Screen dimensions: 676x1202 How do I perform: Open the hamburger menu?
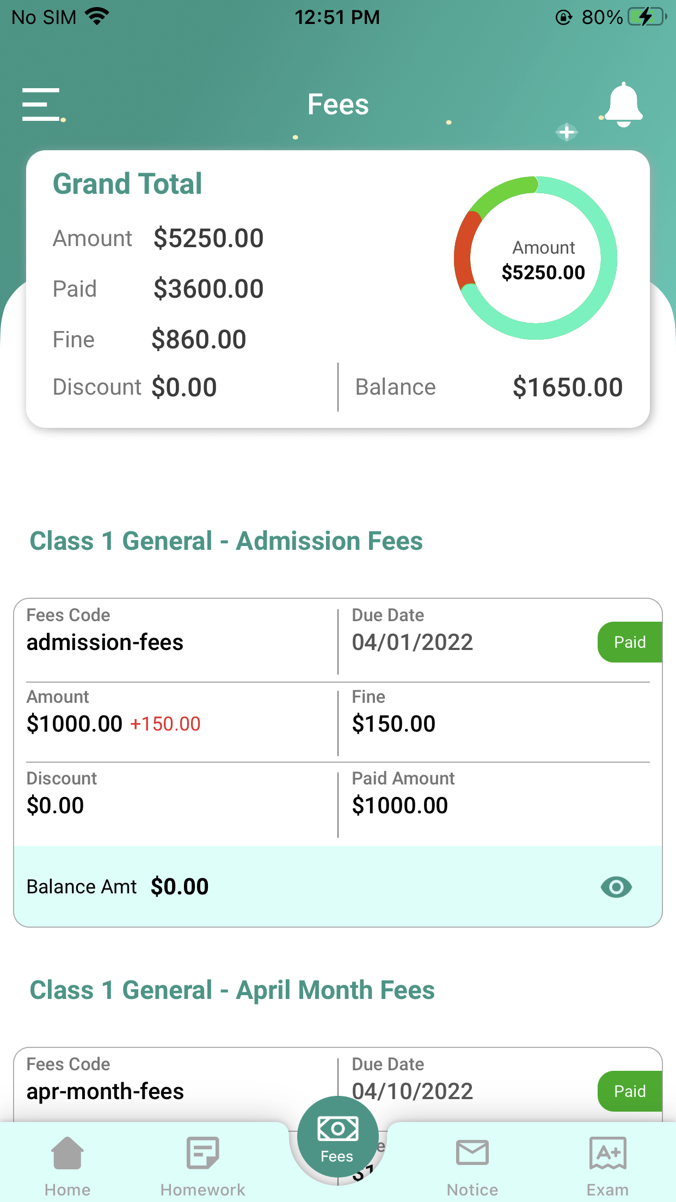pyautogui.click(x=41, y=105)
